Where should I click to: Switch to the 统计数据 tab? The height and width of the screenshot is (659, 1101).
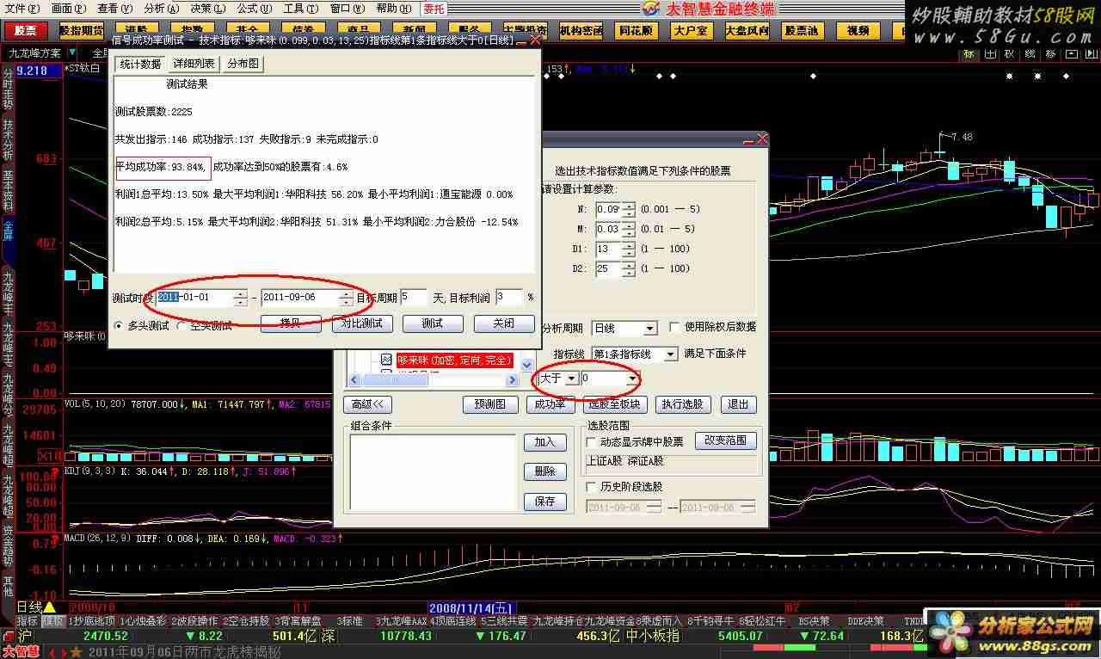click(x=140, y=64)
